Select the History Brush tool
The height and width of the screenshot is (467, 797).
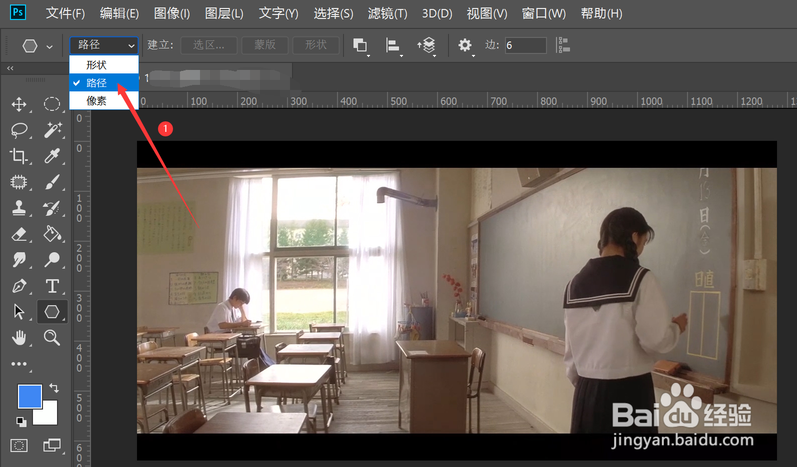pos(52,208)
